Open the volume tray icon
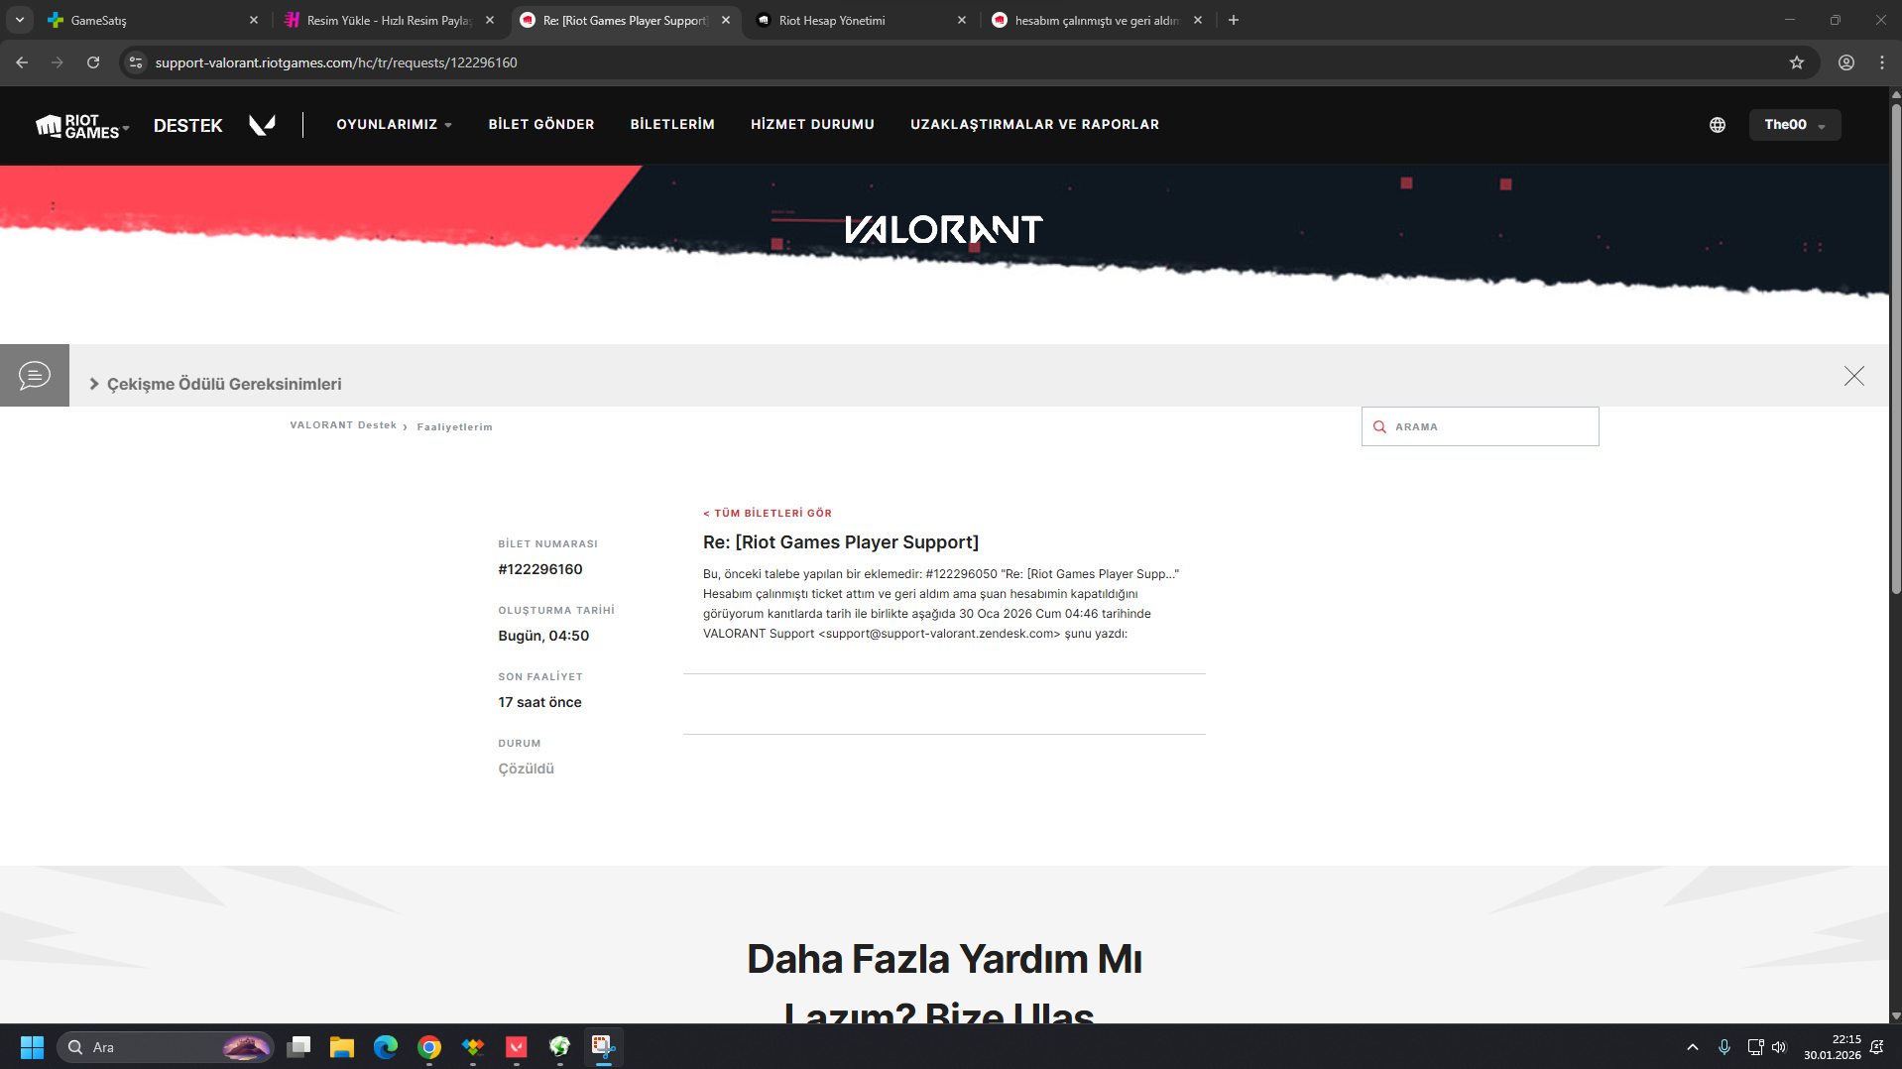1902x1069 pixels. tap(1779, 1047)
